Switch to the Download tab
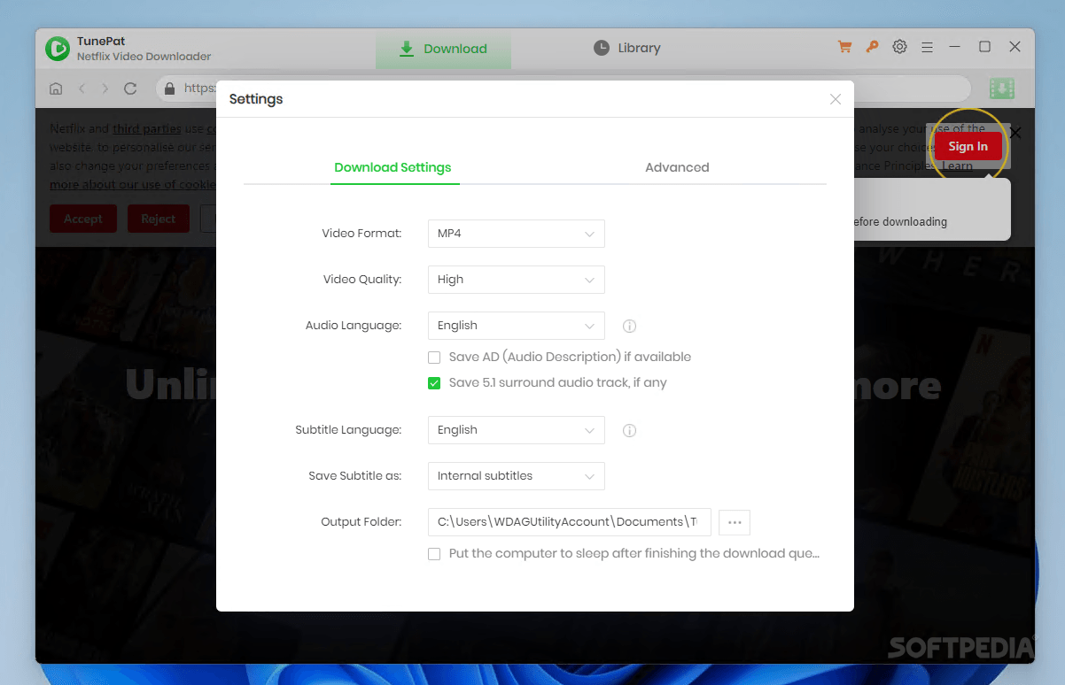 pyautogui.click(x=444, y=49)
